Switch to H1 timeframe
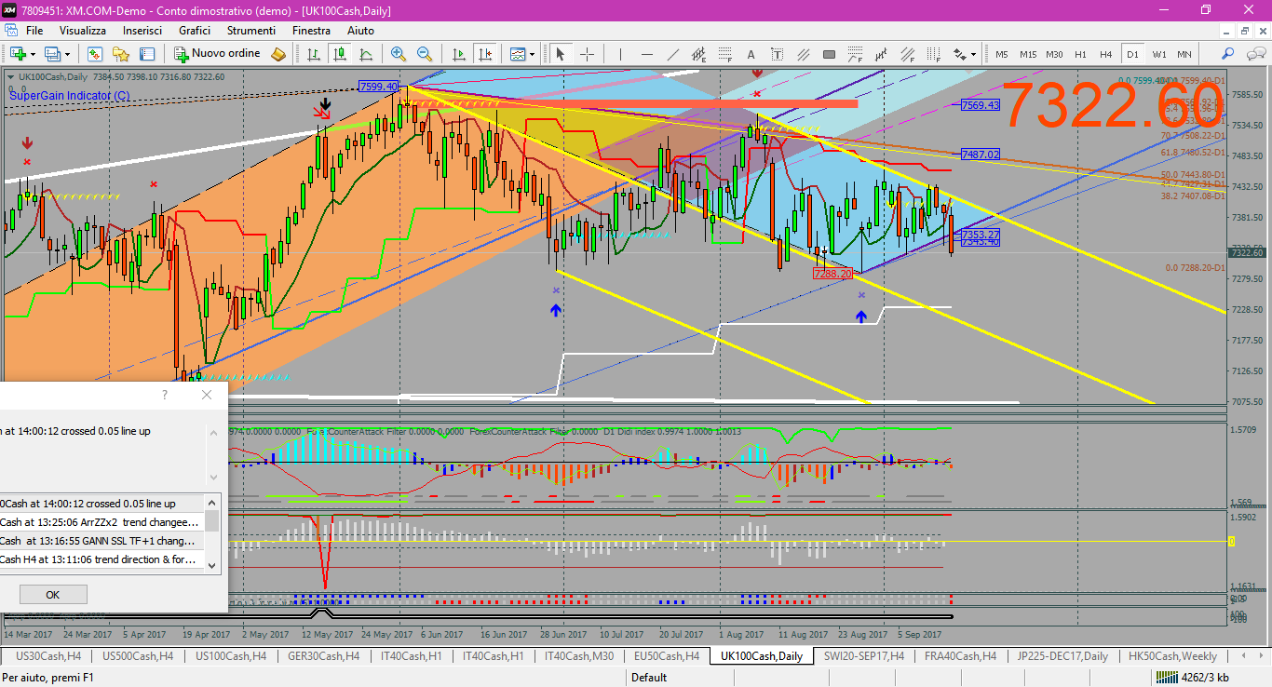The height and width of the screenshot is (687, 1272). 1080,54
